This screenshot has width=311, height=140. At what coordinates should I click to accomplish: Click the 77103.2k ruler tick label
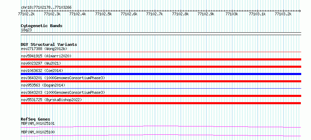click(x=283, y=14)
